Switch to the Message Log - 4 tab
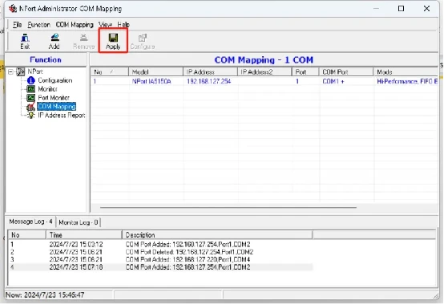444x305 pixels. click(30, 222)
